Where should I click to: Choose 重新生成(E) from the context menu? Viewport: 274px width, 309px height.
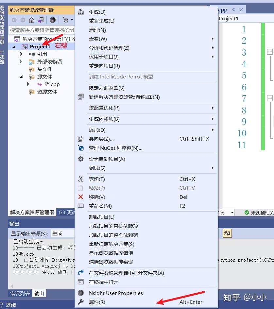[x=146, y=21]
